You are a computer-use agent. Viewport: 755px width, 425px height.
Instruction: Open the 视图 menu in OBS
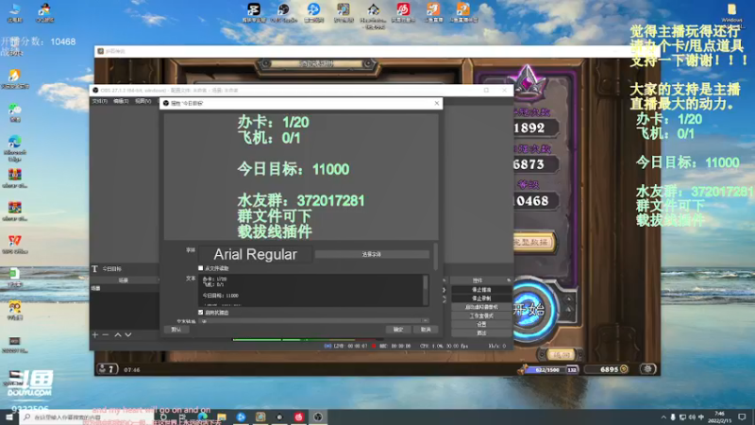click(143, 101)
